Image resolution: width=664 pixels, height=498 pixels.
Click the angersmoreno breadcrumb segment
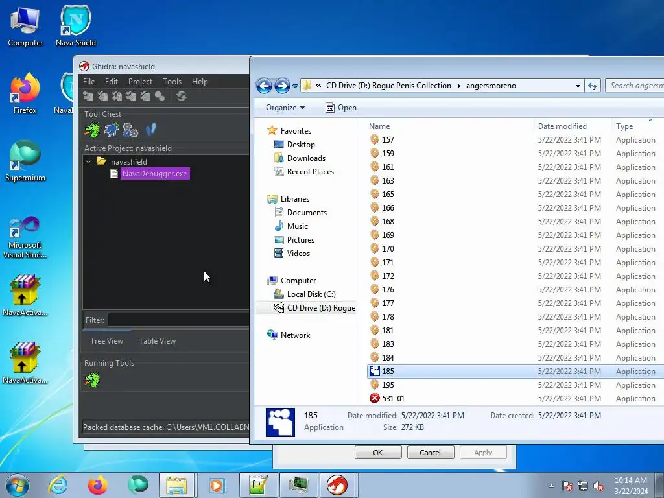(x=491, y=86)
